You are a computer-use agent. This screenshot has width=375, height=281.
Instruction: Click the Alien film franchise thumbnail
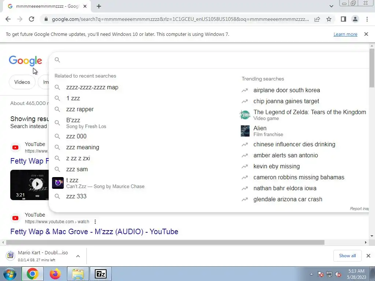pos(245,131)
